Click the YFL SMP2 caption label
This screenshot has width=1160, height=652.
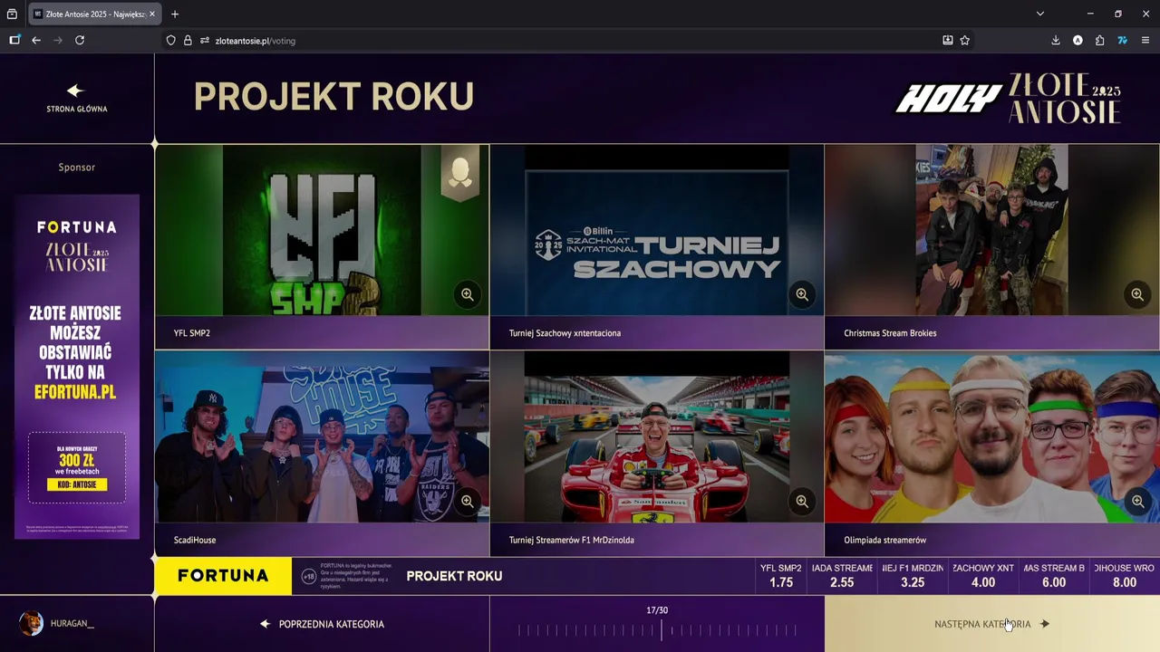coord(192,333)
